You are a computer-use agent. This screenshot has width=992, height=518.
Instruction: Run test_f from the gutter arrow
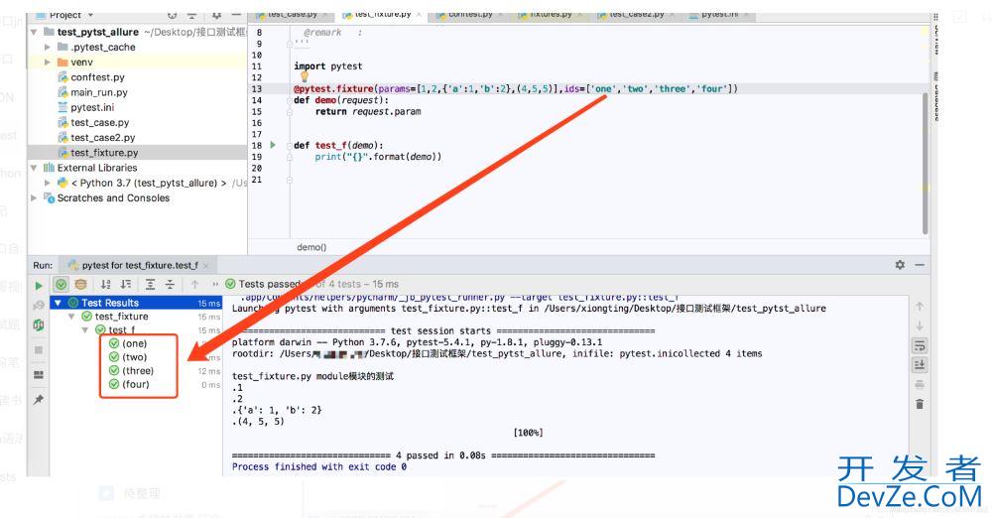(x=273, y=145)
